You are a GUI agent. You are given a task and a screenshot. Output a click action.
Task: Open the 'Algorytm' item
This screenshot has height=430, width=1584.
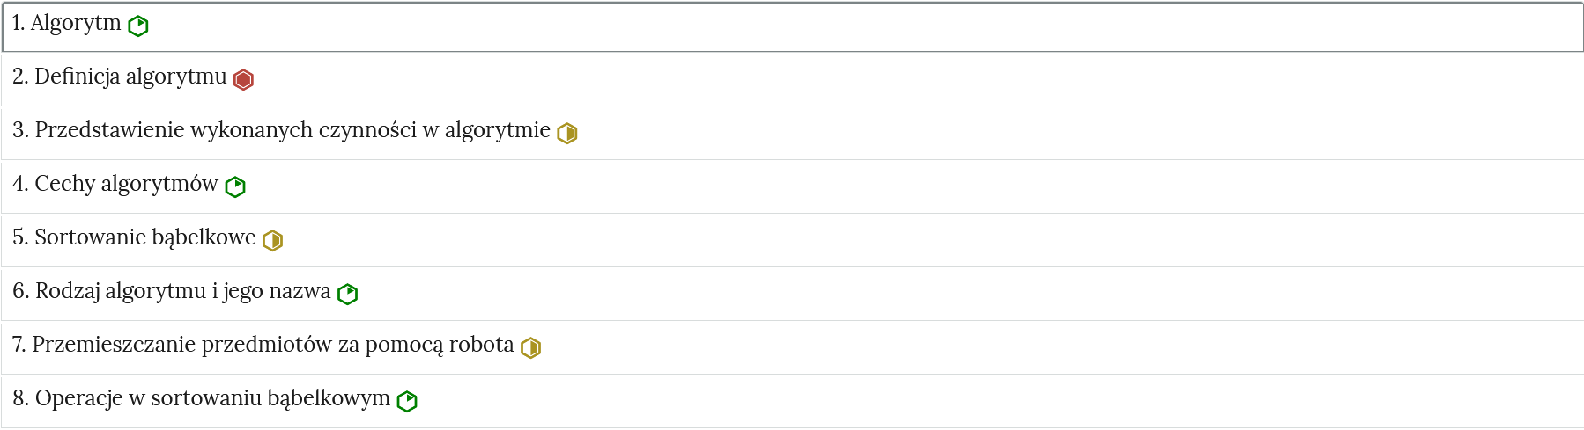[76, 24]
